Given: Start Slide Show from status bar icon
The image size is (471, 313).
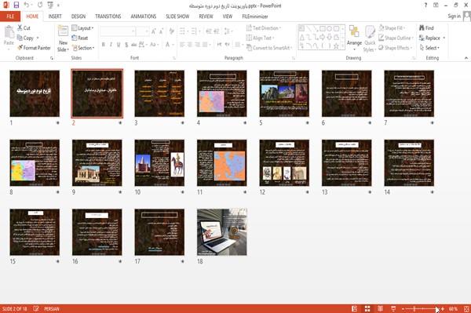Looking at the screenshot, I should (x=393, y=308).
